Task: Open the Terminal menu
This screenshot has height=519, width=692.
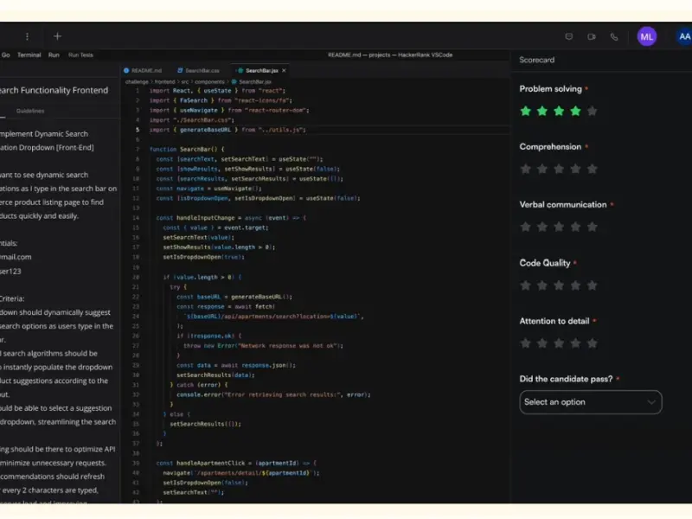Action: point(29,54)
